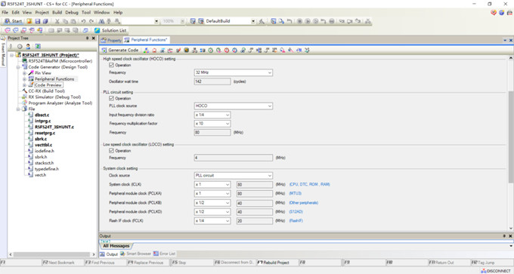Switch to the Error List tab

tap(165, 254)
